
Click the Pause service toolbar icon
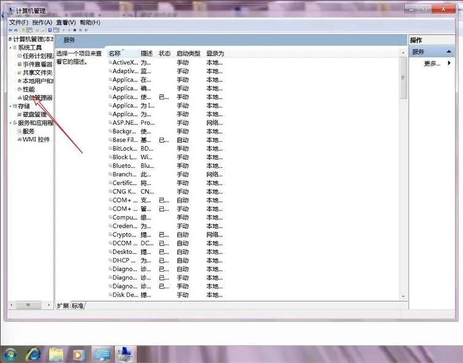tap(80, 30)
